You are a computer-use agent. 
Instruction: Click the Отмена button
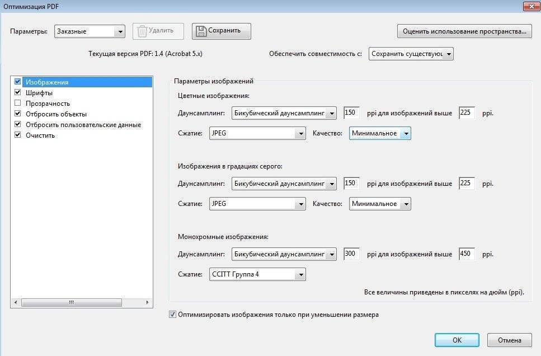pyautogui.click(x=509, y=340)
